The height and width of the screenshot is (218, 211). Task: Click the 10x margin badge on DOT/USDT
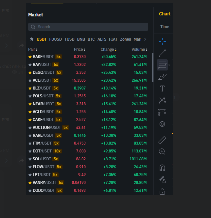[57, 151]
